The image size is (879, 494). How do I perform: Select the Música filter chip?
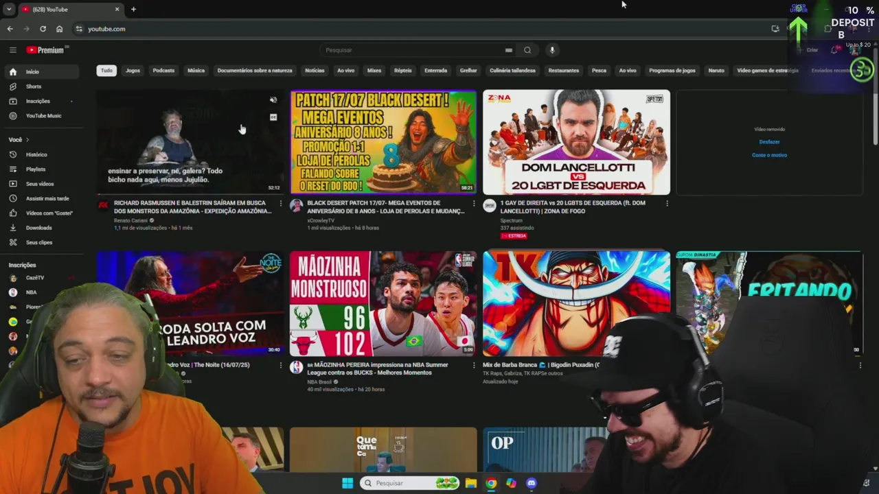pyautogui.click(x=196, y=70)
